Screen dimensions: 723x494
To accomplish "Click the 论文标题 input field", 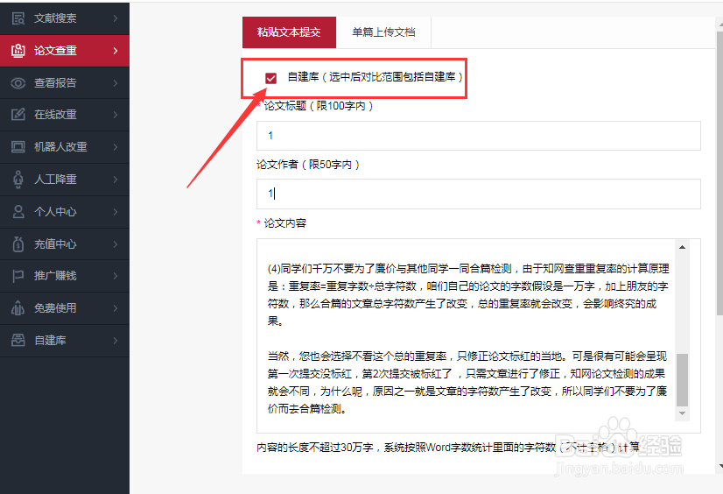I will 479,136.
